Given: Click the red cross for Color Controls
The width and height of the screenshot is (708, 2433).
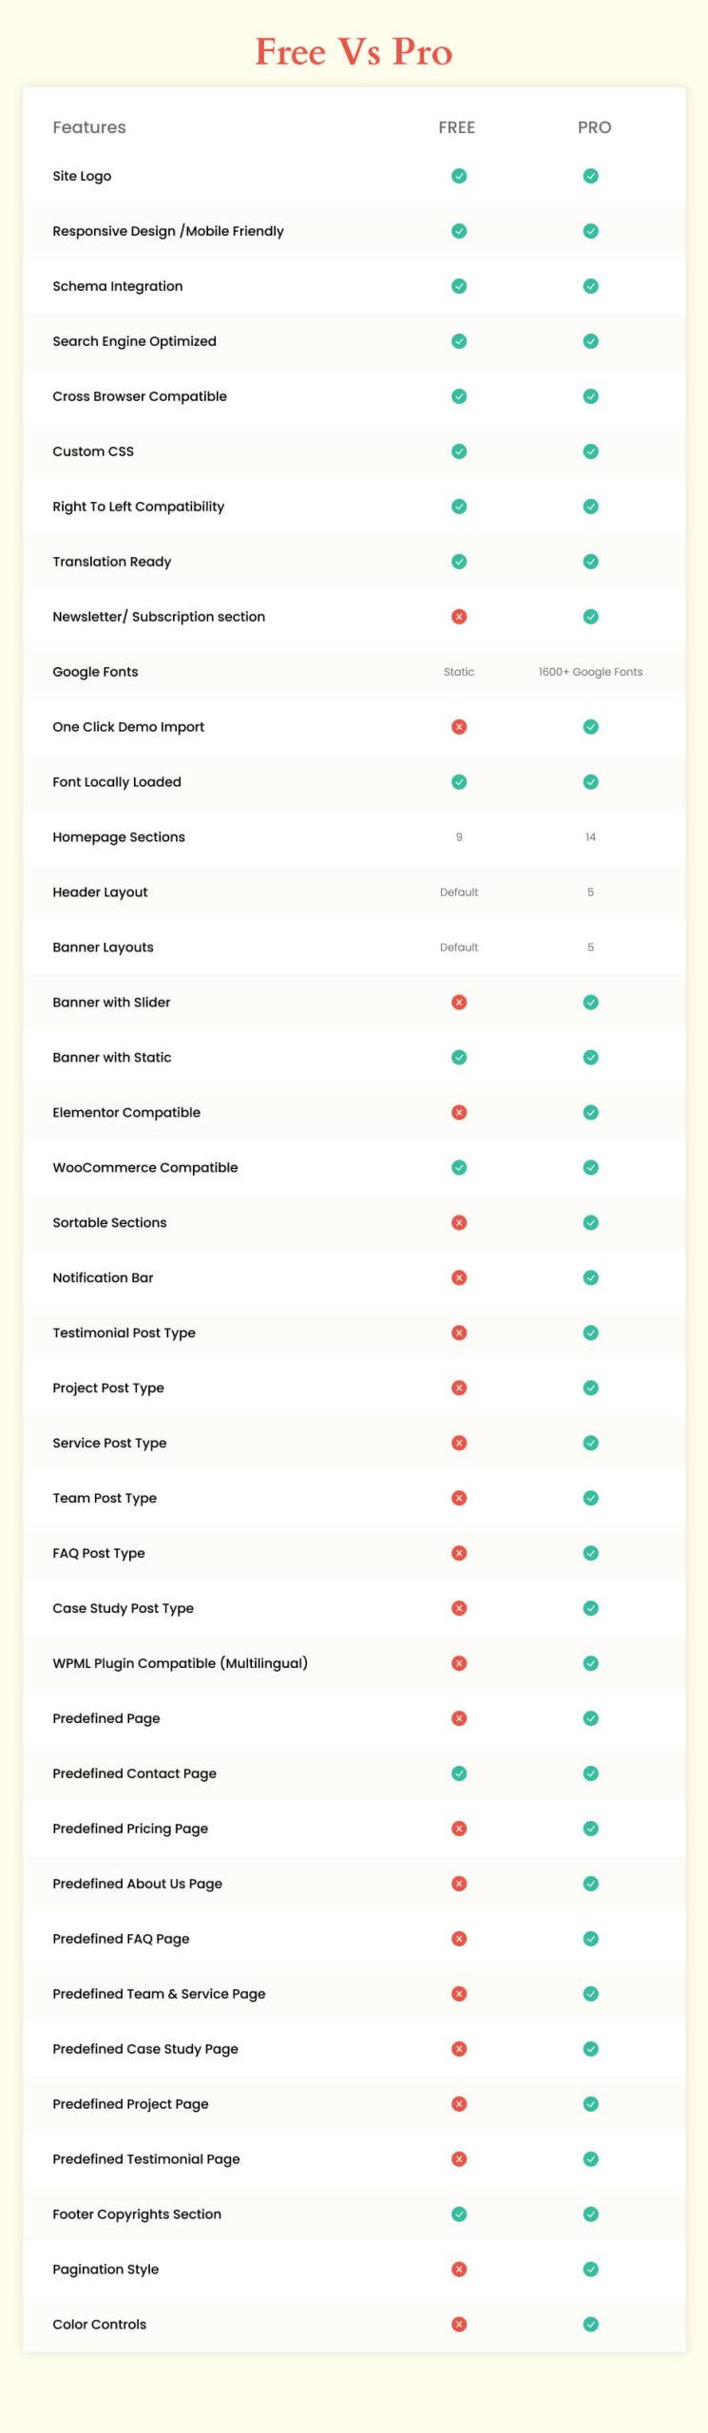Looking at the screenshot, I should point(459,2324).
